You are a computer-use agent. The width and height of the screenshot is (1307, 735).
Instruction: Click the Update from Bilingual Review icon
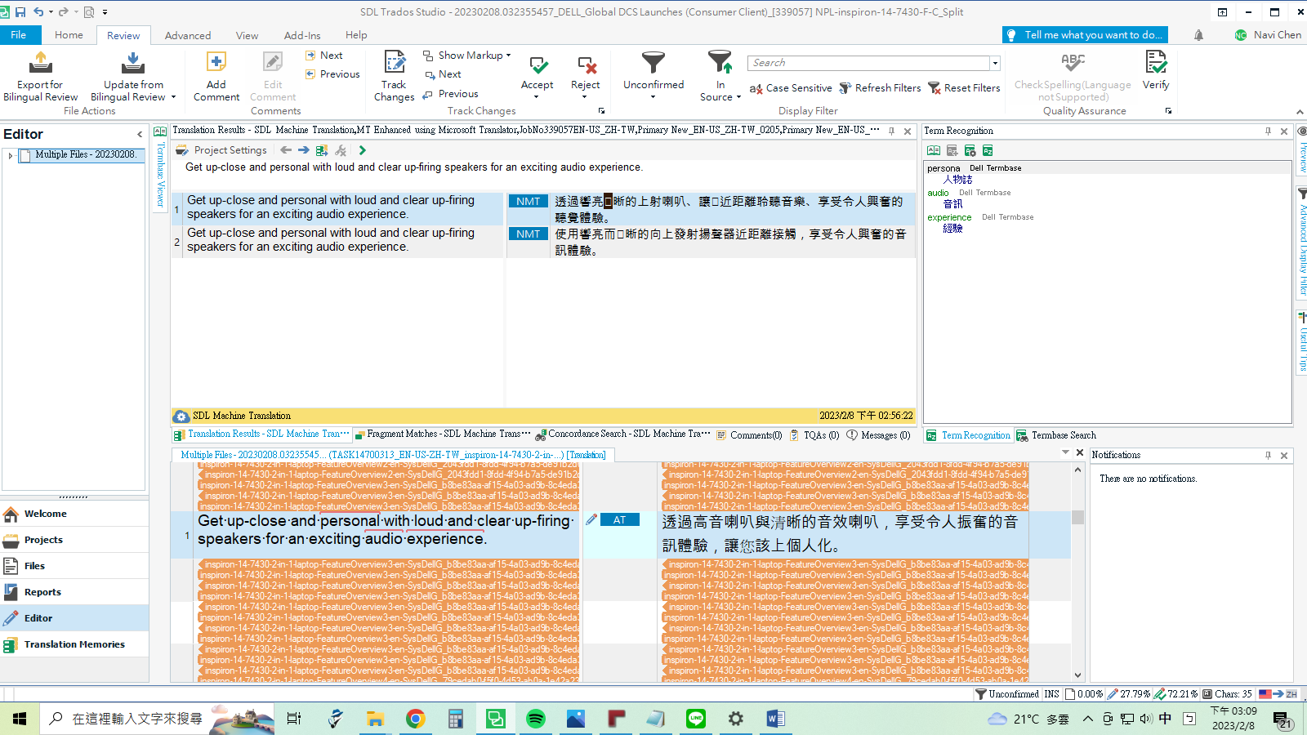pos(133,63)
